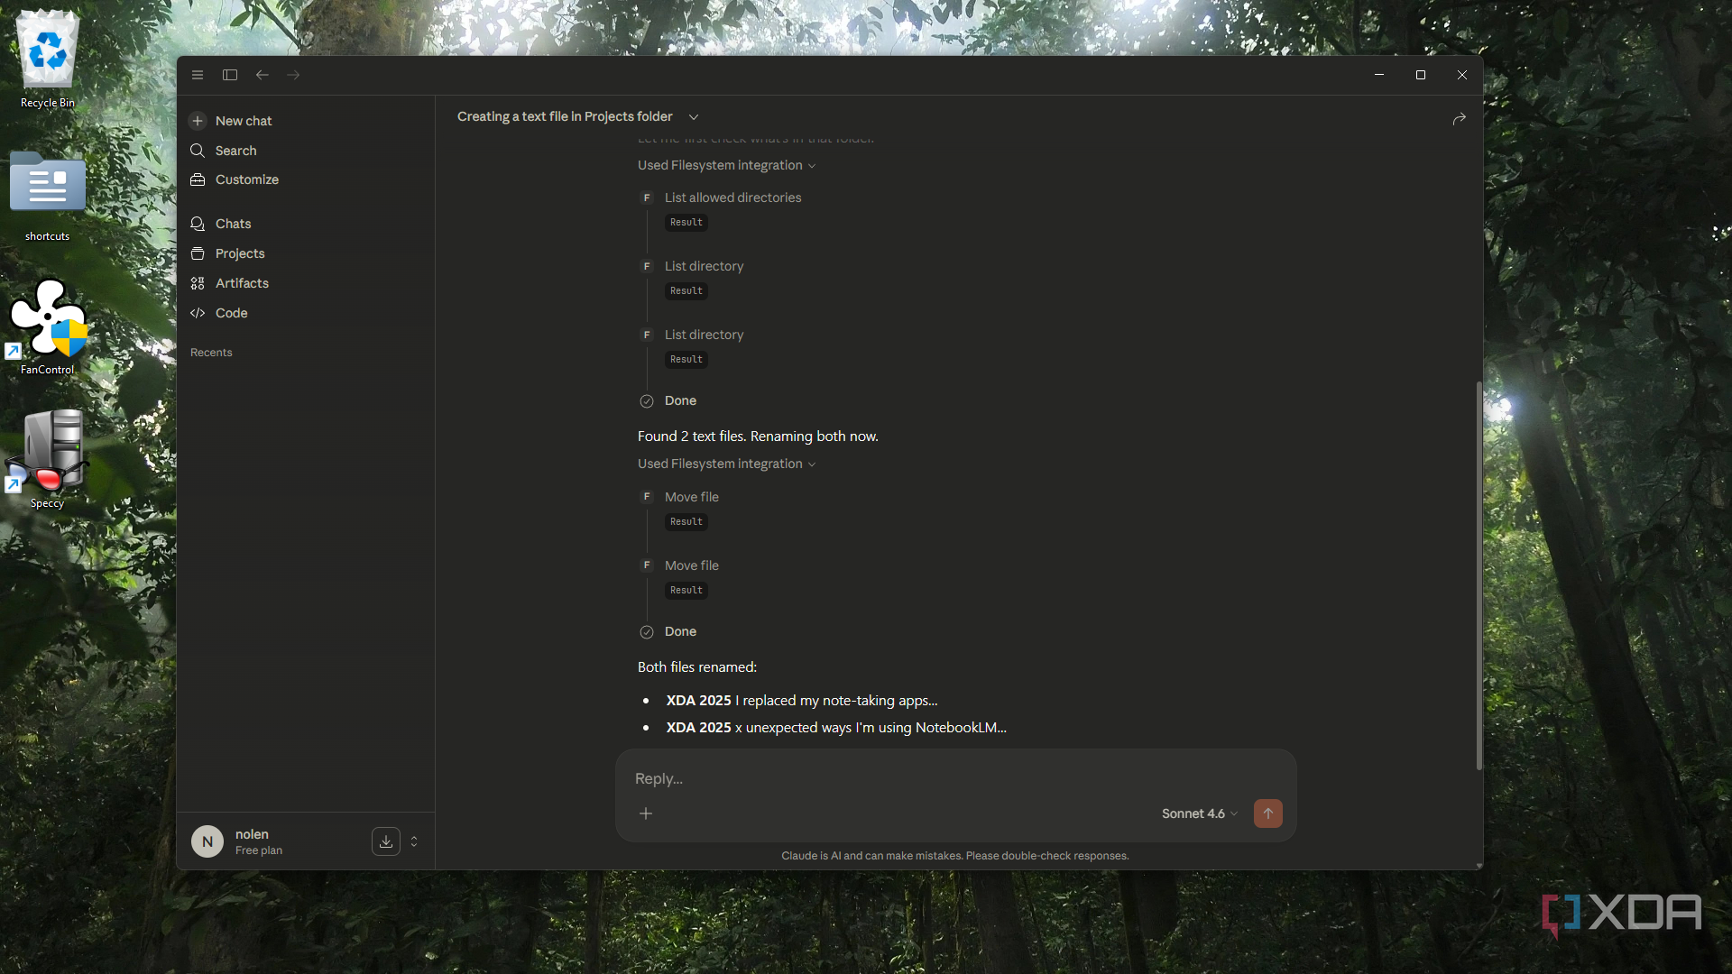Click the share arrow icon
Viewport: 1732px width, 974px height.
pyautogui.click(x=1459, y=118)
